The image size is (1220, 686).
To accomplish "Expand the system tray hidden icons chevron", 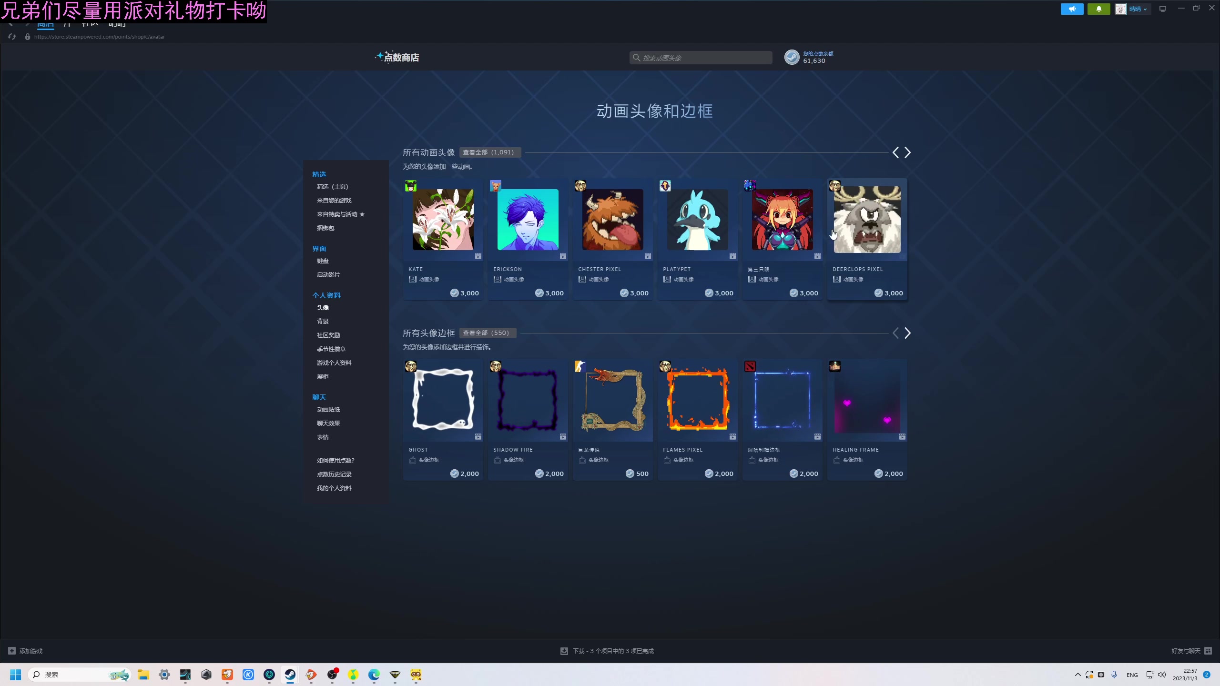I will tap(1078, 675).
